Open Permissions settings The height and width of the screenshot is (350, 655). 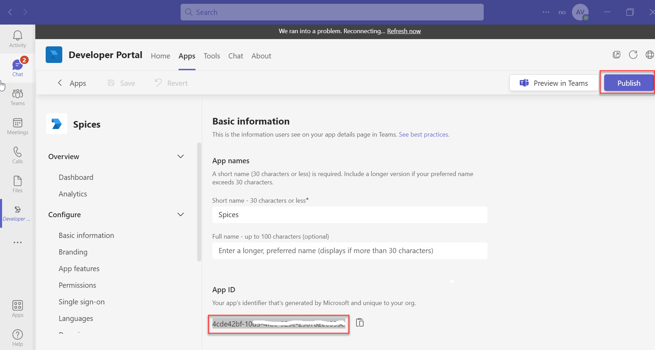point(78,285)
